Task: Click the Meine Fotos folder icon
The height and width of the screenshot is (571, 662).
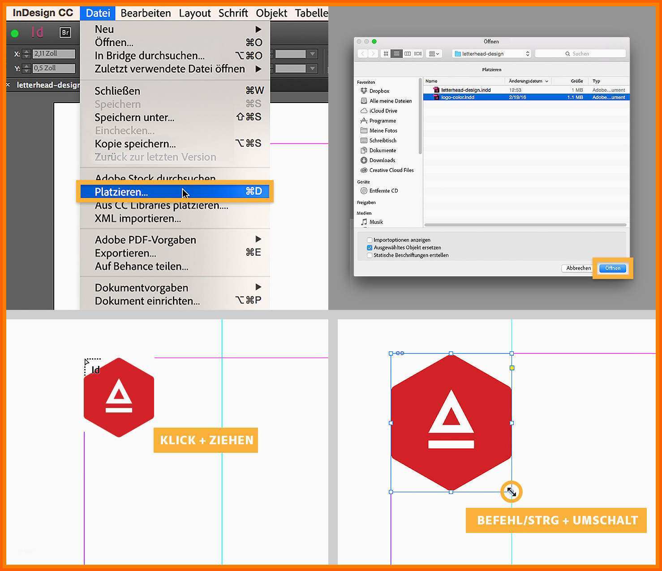Action: click(x=364, y=131)
